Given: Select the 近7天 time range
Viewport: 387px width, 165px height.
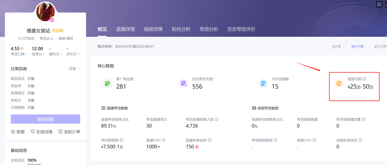Looking at the screenshot, I should 336,46.
